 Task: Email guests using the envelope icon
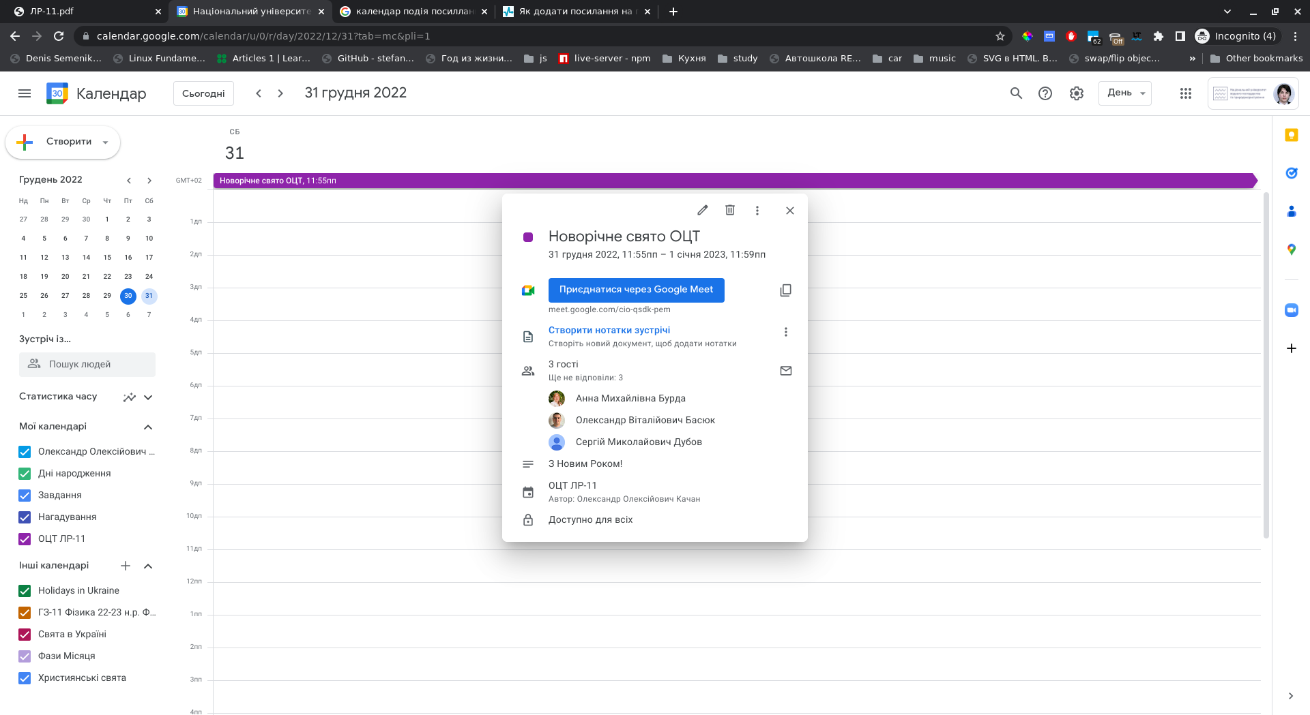785,371
